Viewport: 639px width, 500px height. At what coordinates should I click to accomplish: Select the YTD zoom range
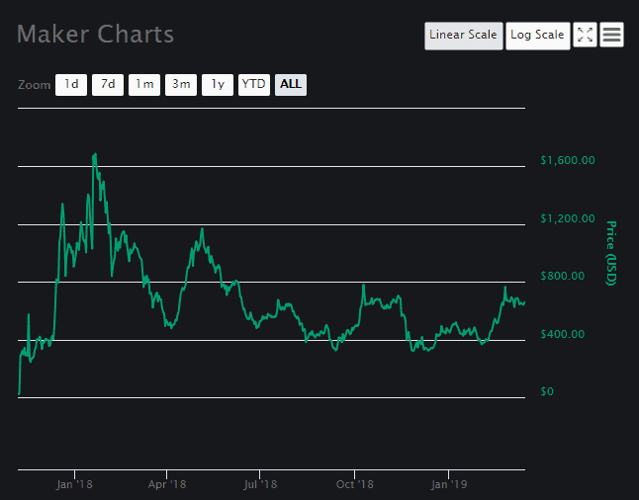[254, 85]
